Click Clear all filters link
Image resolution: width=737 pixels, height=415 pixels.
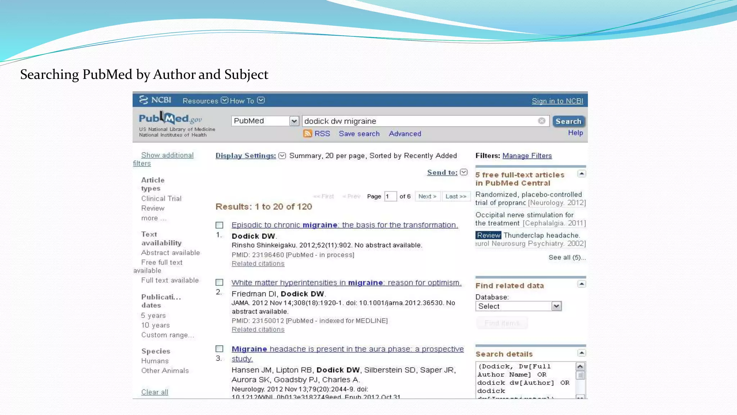155,392
